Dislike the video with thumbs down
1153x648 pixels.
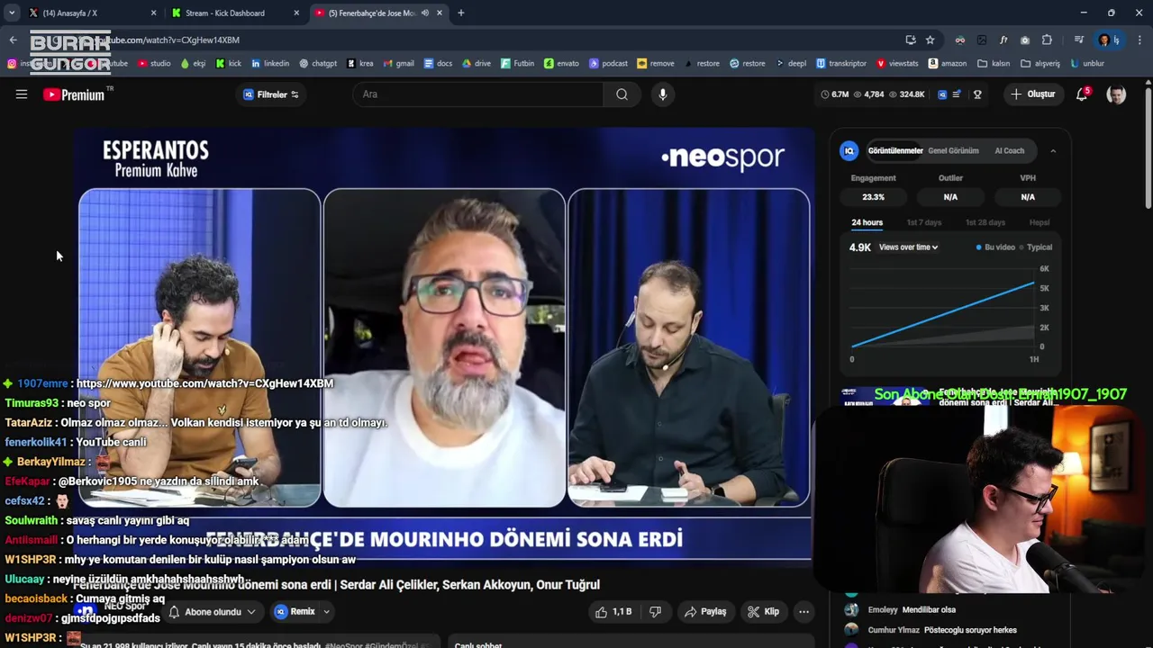tap(656, 612)
